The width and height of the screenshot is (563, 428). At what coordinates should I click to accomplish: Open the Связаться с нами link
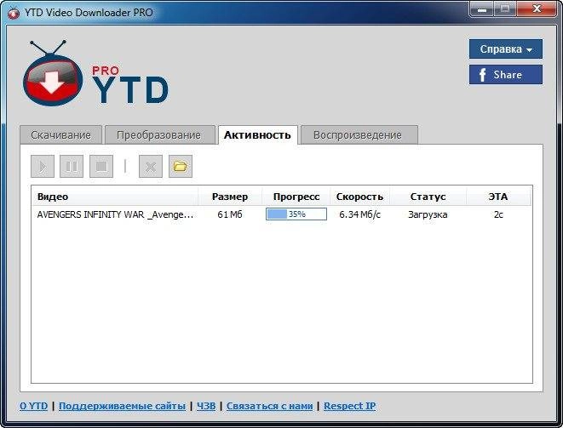270,406
